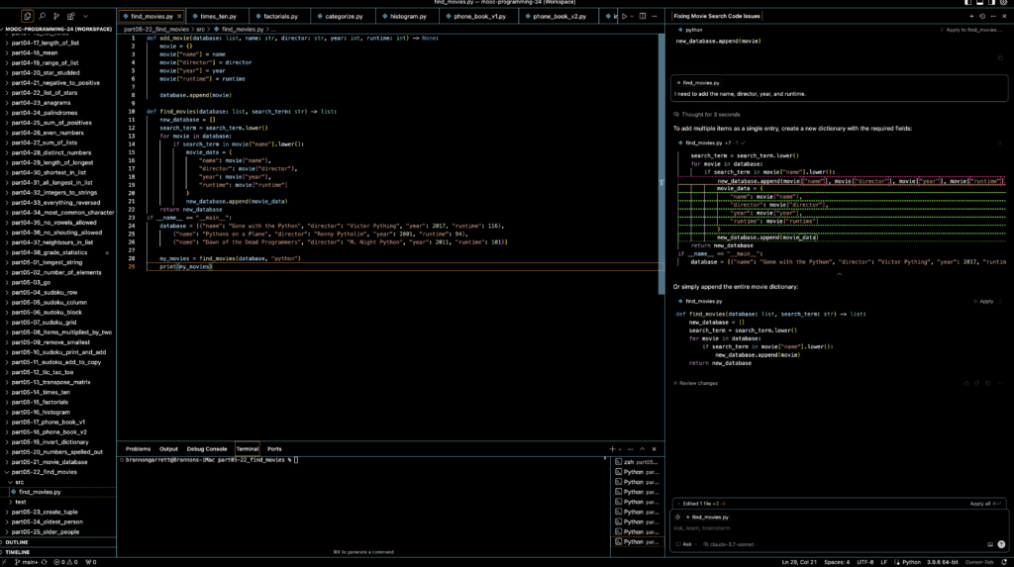Copy the chat message icon
This screenshot has height=567, width=1014.
coord(1000,58)
